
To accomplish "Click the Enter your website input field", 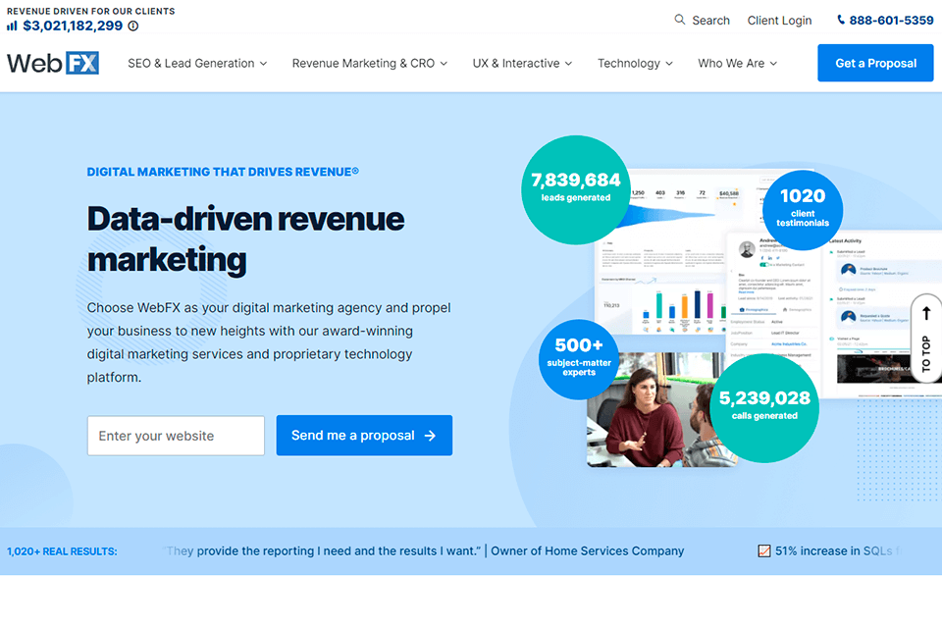I will (175, 436).
